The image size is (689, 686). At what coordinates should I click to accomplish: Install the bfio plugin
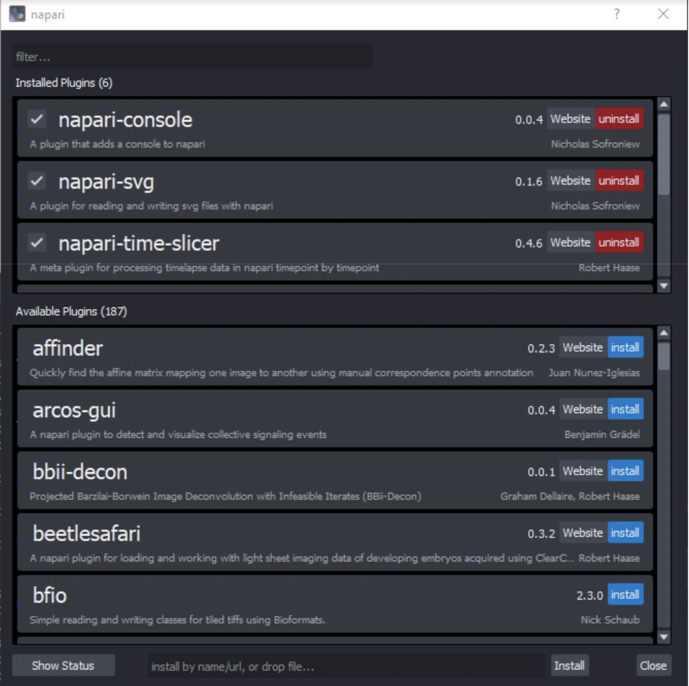(x=626, y=595)
